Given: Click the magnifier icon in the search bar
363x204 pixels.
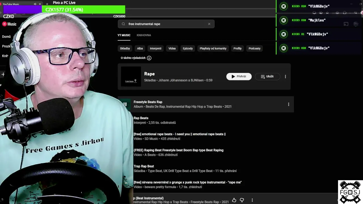Looking at the screenshot, I should (x=123, y=24).
